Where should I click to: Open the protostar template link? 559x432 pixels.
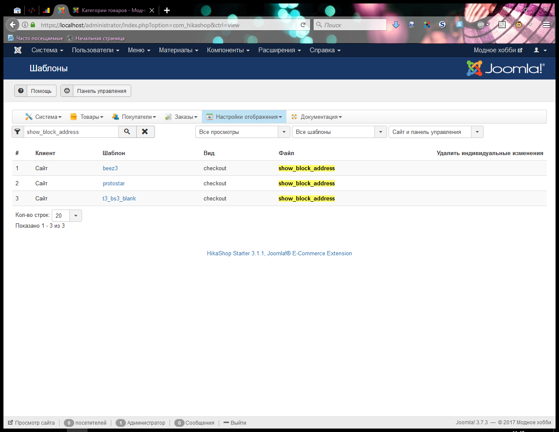[x=114, y=183]
